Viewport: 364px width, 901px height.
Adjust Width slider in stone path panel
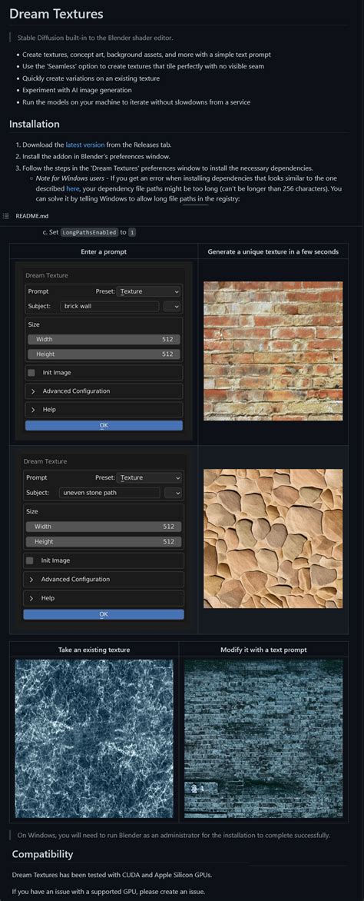click(x=104, y=527)
